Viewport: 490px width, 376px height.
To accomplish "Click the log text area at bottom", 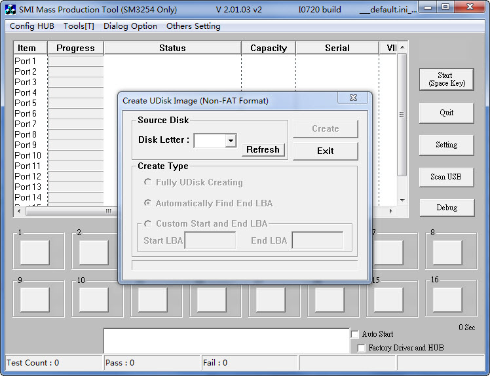I will click(227, 341).
